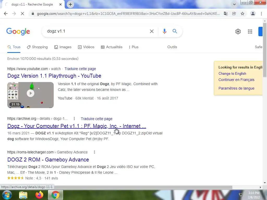Choose Change to English
The height and width of the screenshot is (200, 267).
pos(232,74)
